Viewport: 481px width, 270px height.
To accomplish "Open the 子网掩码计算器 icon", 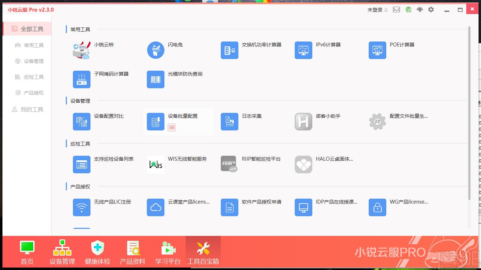I will tap(82, 79).
